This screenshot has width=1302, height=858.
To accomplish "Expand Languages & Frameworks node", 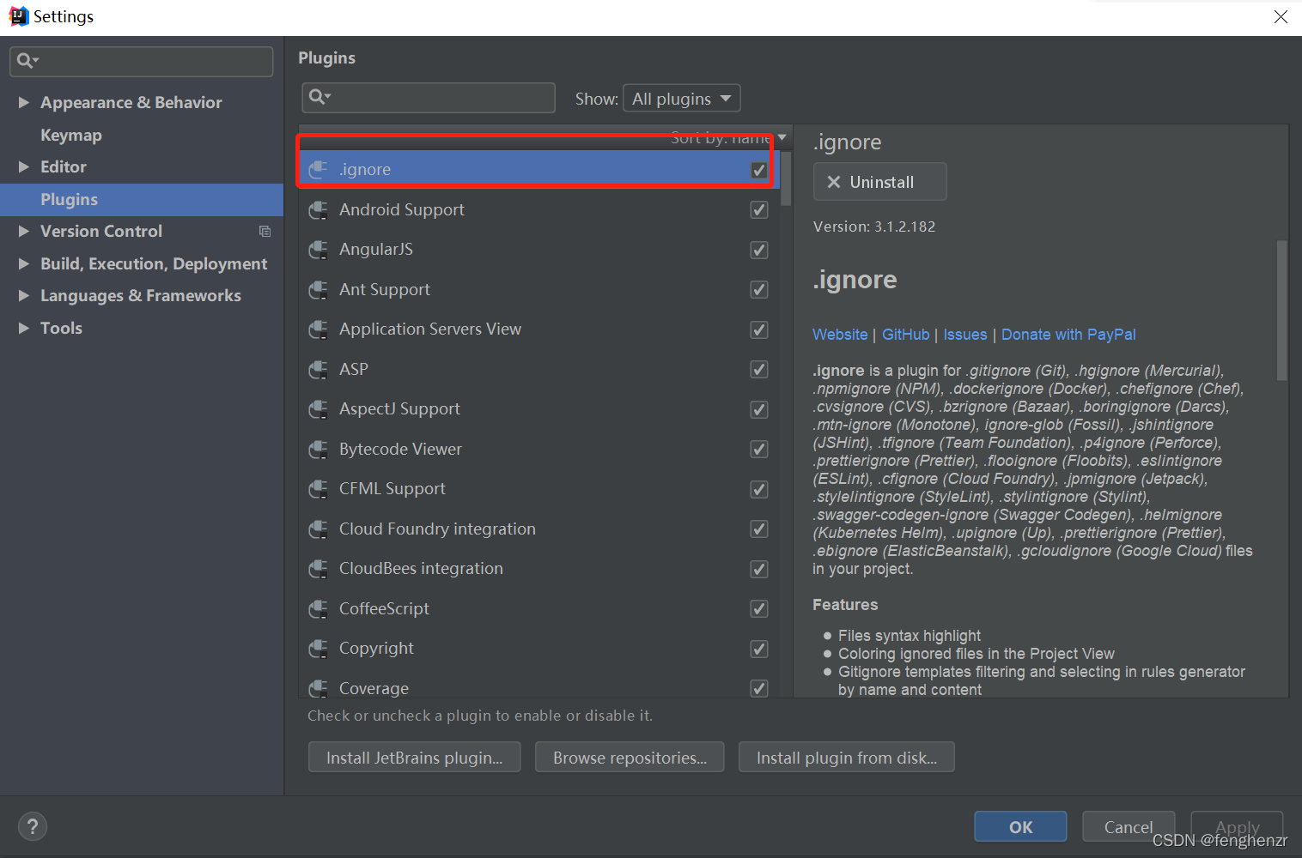I will 24,296.
